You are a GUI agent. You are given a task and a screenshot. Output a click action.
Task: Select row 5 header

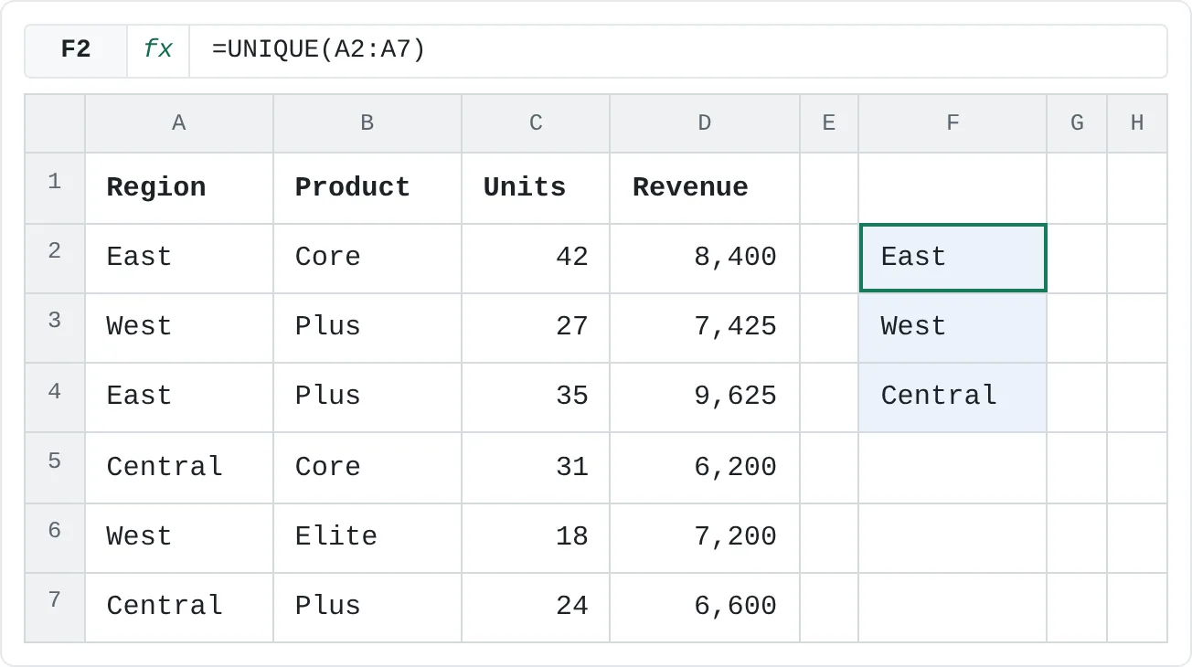55,468
